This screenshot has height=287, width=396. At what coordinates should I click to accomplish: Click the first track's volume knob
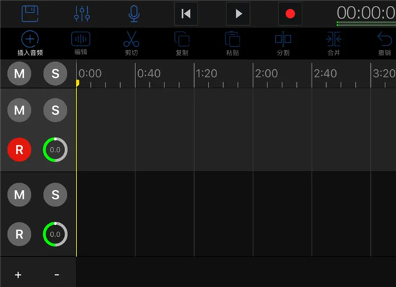(x=55, y=150)
